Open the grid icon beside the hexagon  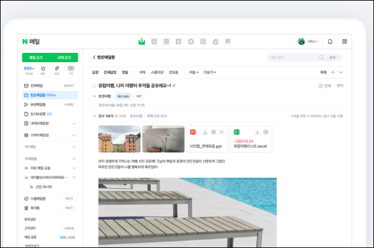click(x=203, y=42)
